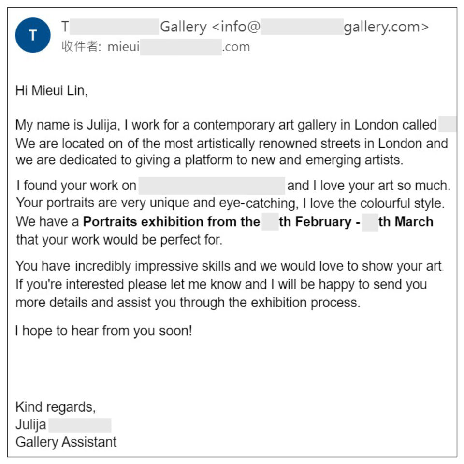Click the text "I found your work on"
The width and height of the screenshot is (464, 464).
[x=76, y=186]
